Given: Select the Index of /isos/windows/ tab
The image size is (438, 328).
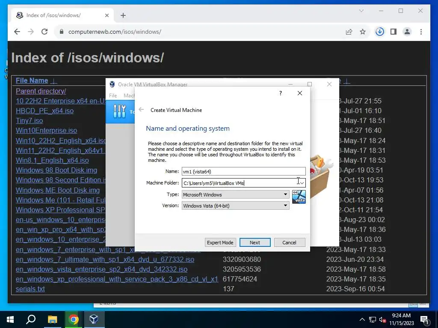Looking at the screenshot, I should (x=63, y=15).
